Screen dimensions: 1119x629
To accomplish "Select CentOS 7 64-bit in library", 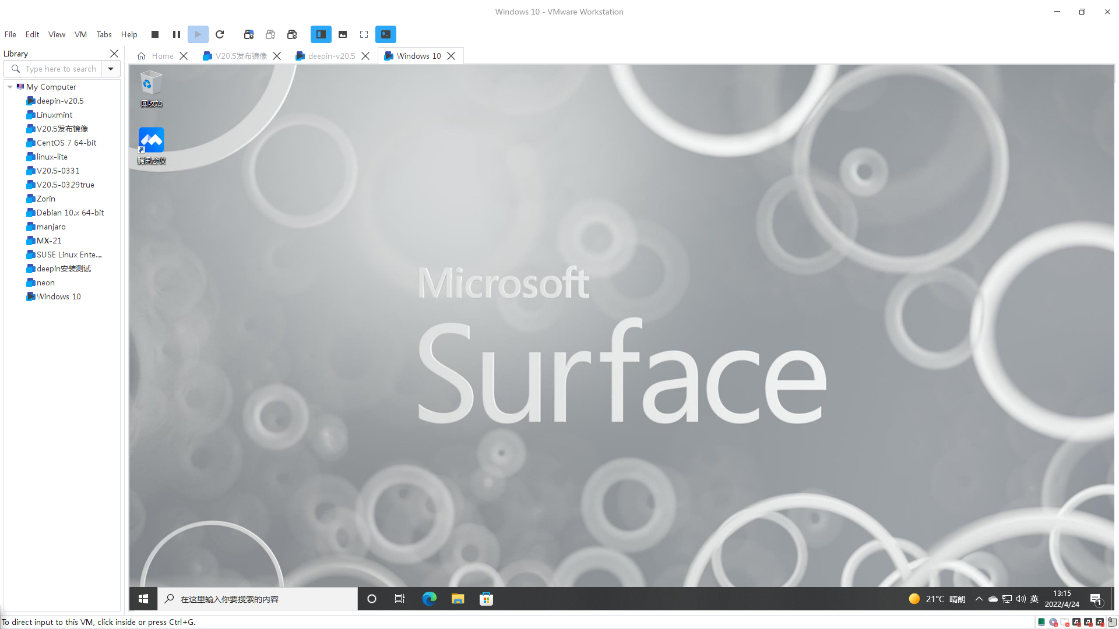I will 66,143.
